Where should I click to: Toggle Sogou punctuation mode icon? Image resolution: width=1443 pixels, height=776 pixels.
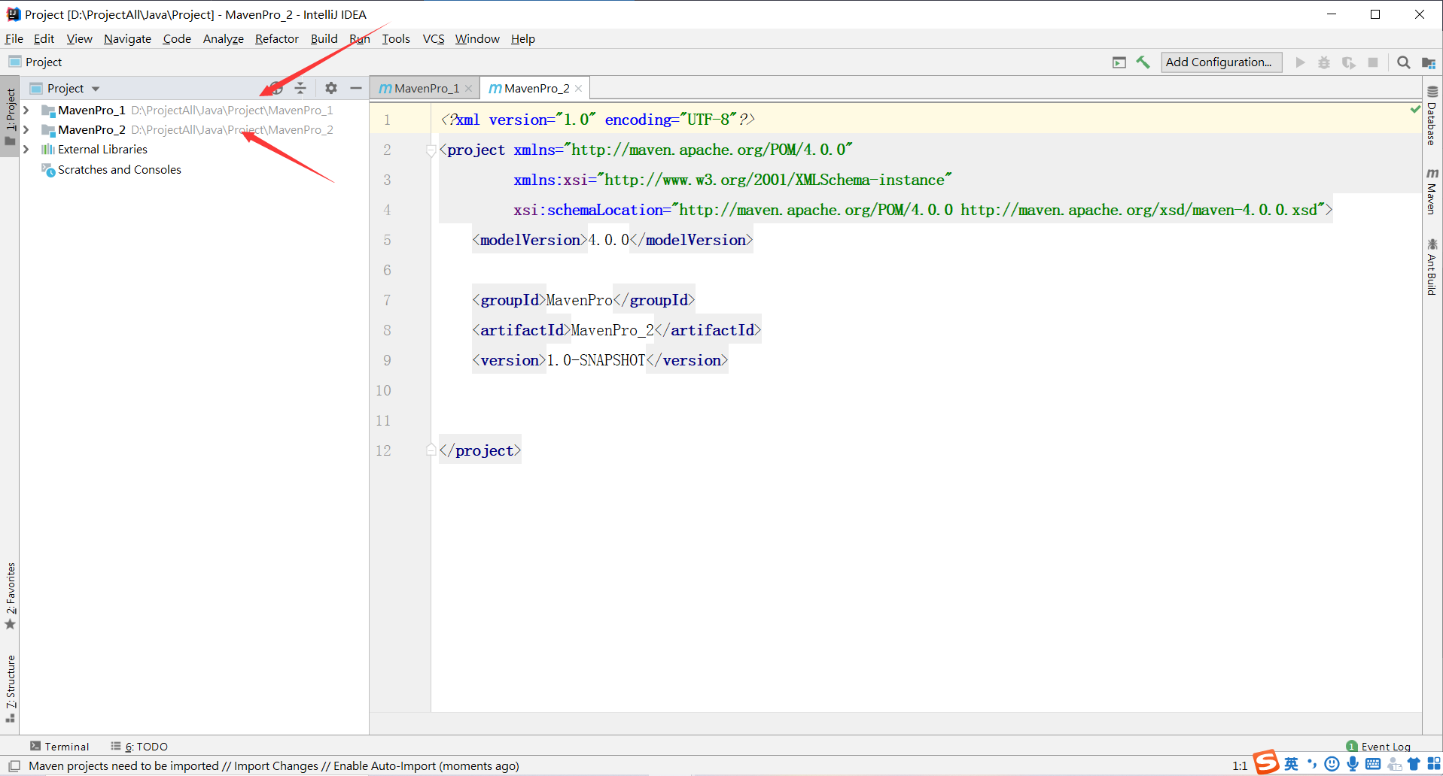[1312, 764]
